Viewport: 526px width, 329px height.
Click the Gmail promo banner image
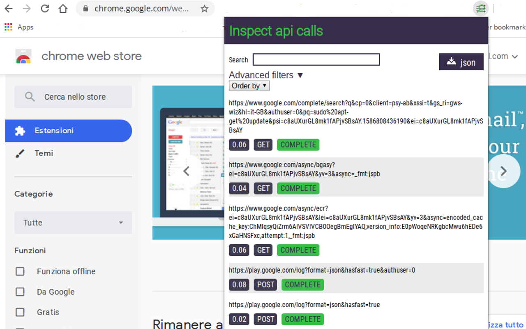(188, 162)
